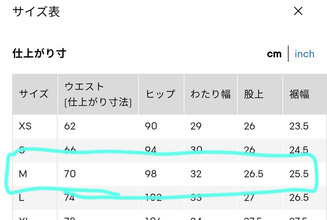327x220 pixels.
Task: Click the 股上 column header
Action: 254,94
